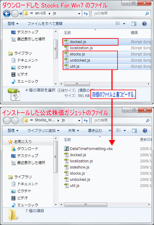Open 共有 menu
Viewport: 154px width, 225px height.
click(x=73, y=131)
